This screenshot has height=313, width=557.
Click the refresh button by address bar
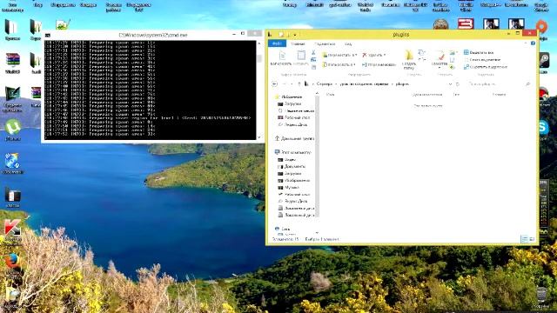(x=458, y=84)
